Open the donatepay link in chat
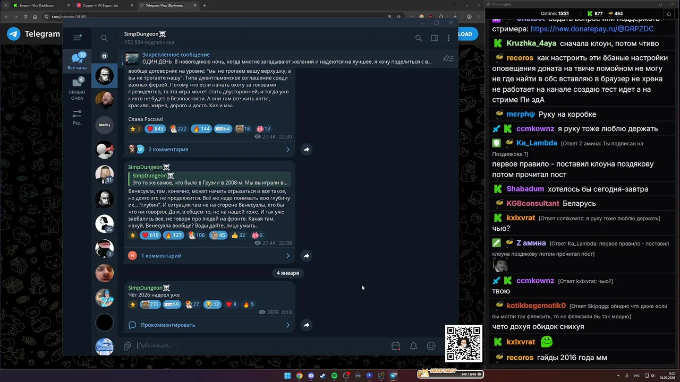 click(592, 29)
